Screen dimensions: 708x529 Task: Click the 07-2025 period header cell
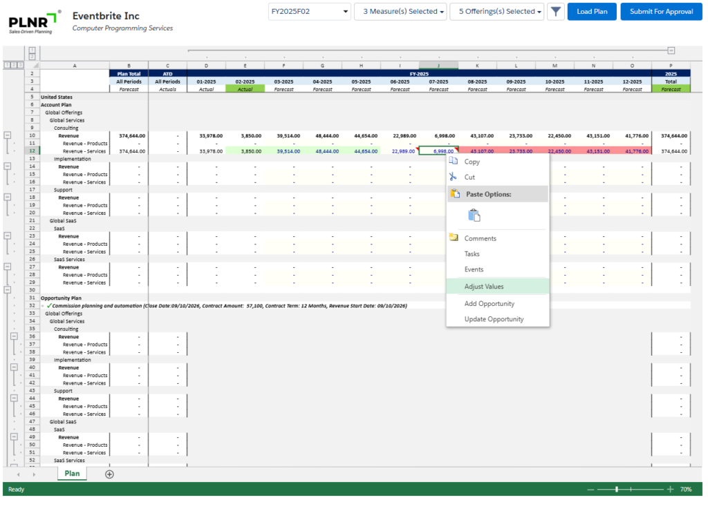click(x=438, y=81)
